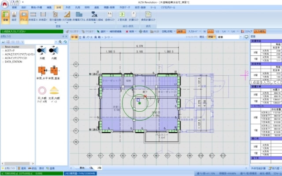Image resolution: width=282 pixels, height=176 pixels.
Task: Open the 外装 ribbon tab
Action: pyautogui.click(x=67, y=8)
